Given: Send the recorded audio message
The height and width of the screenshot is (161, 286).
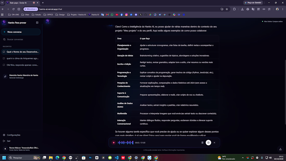Looking at the screenshot, I should click(208, 143).
